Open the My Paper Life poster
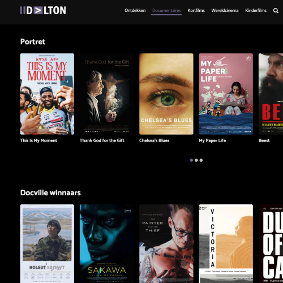The height and width of the screenshot is (283, 283). pos(226,94)
